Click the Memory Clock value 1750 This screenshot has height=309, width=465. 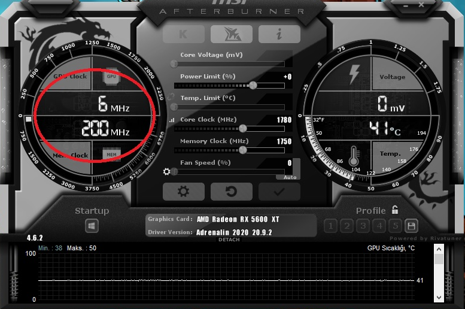tap(284, 141)
